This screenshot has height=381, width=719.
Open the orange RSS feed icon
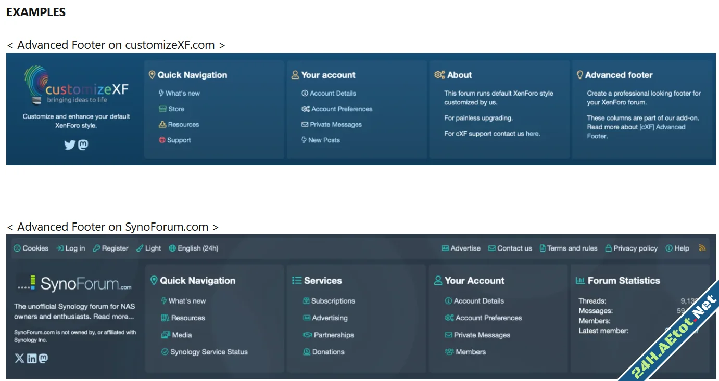702,248
